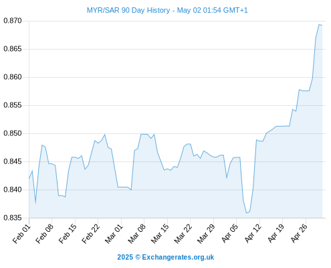Click the Mar 29 x-axis label
Image resolution: width=331 pixels, height=268 pixels.
pos(206,234)
